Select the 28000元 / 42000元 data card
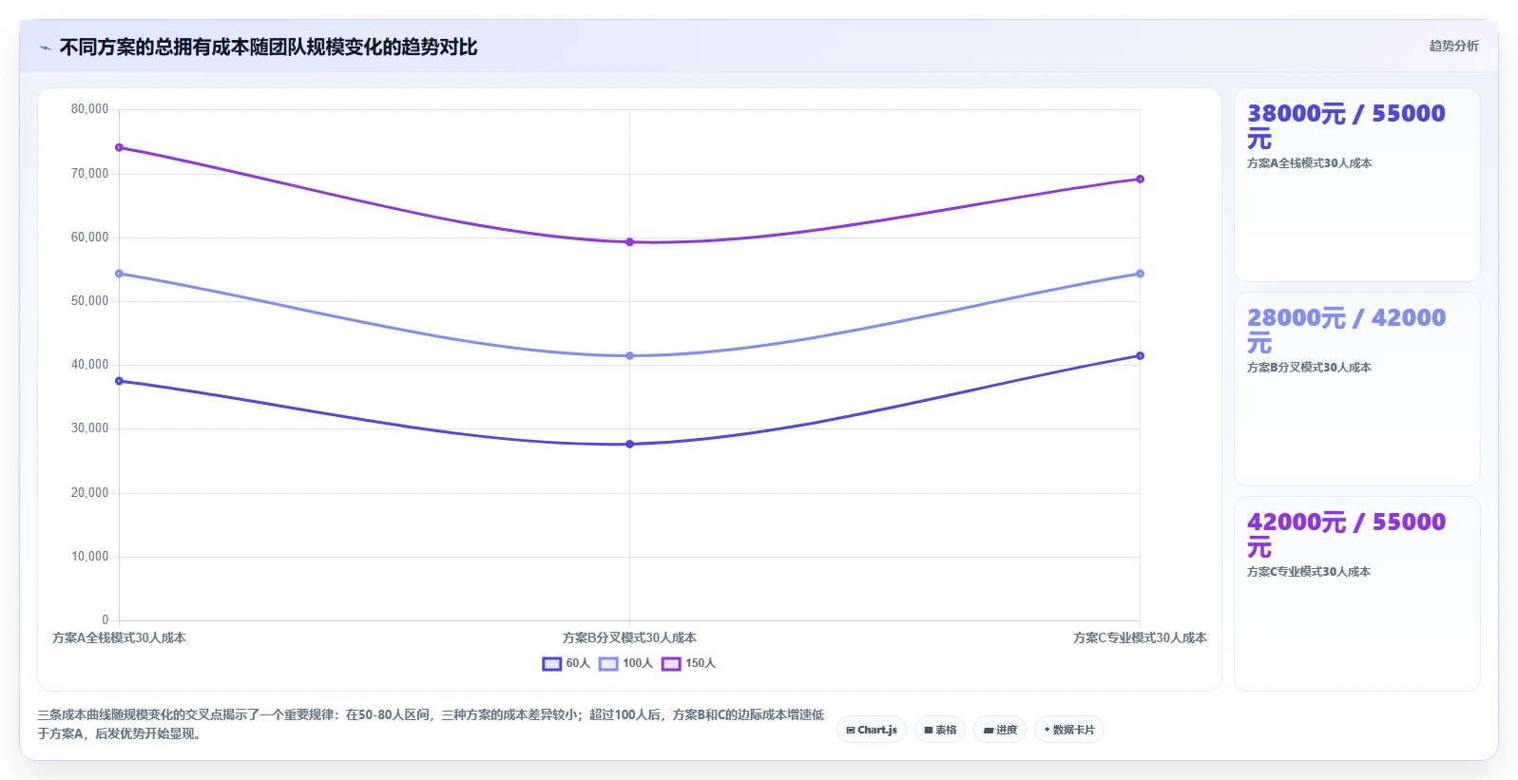 1356,390
